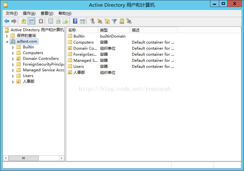The width and height of the screenshot is (244, 171).
Task: Click the Managed S... folder icon in list
Action: [70, 60]
